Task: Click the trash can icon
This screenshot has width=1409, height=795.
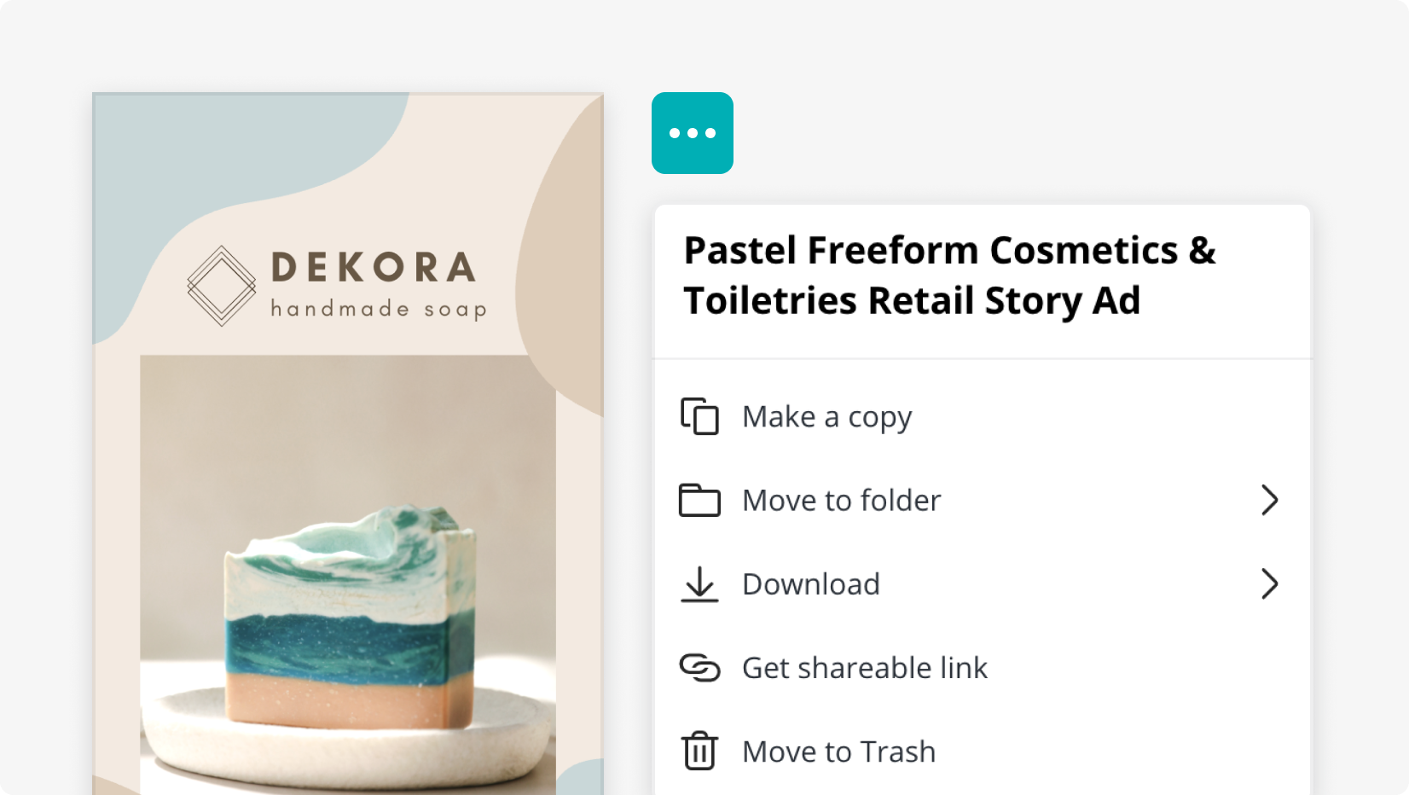Action: [x=699, y=751]
